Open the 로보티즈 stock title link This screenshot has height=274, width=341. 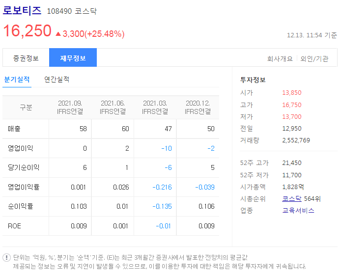(x=22, y=11)
